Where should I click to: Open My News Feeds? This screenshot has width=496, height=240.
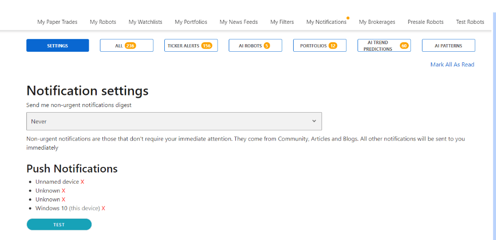pos(238,22)
